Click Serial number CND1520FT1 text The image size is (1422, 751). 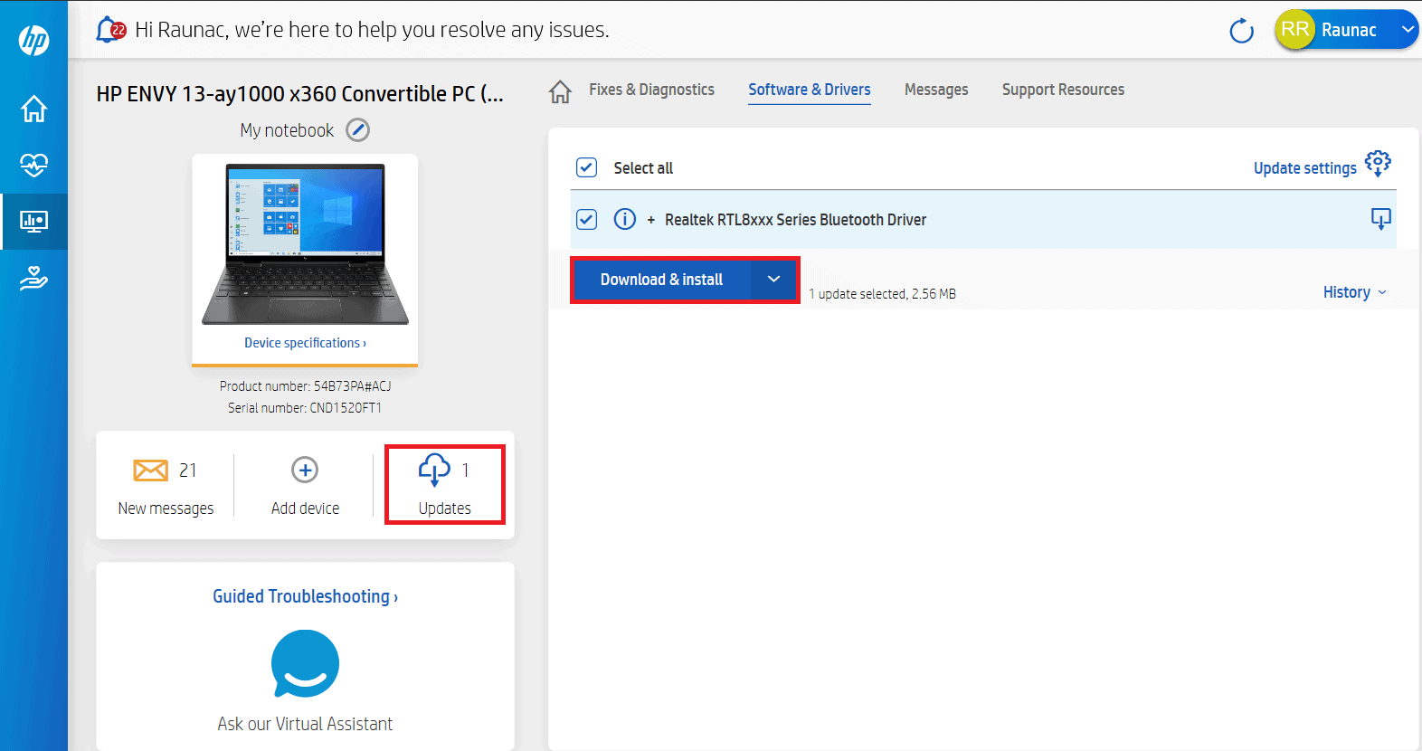click(x=305, y=408)
